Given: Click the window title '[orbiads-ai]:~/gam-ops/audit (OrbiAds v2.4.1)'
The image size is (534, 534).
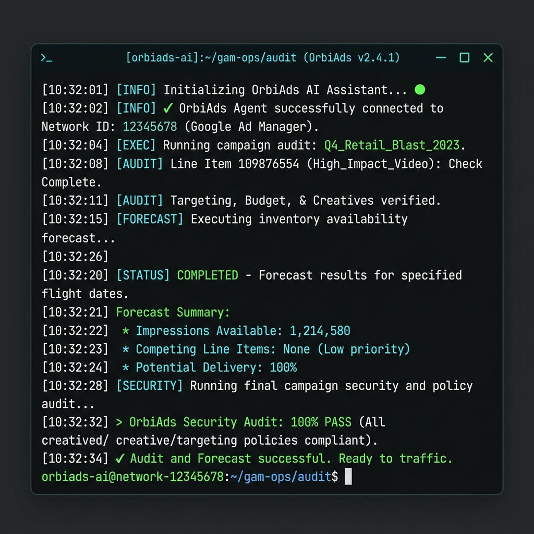Looking at the screenshot, I should [263, 57].
